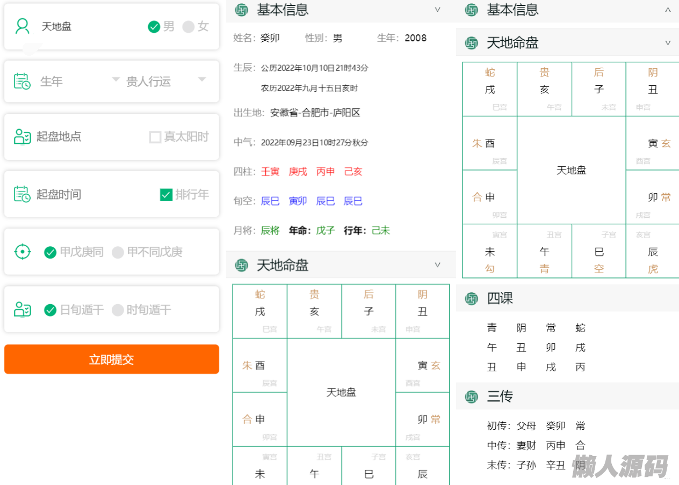Collapse the middle panel 基本信息 section
Image resolution: width=679 pixels, height=485 pixels.
pyautogui.click(x=437, y=10)
